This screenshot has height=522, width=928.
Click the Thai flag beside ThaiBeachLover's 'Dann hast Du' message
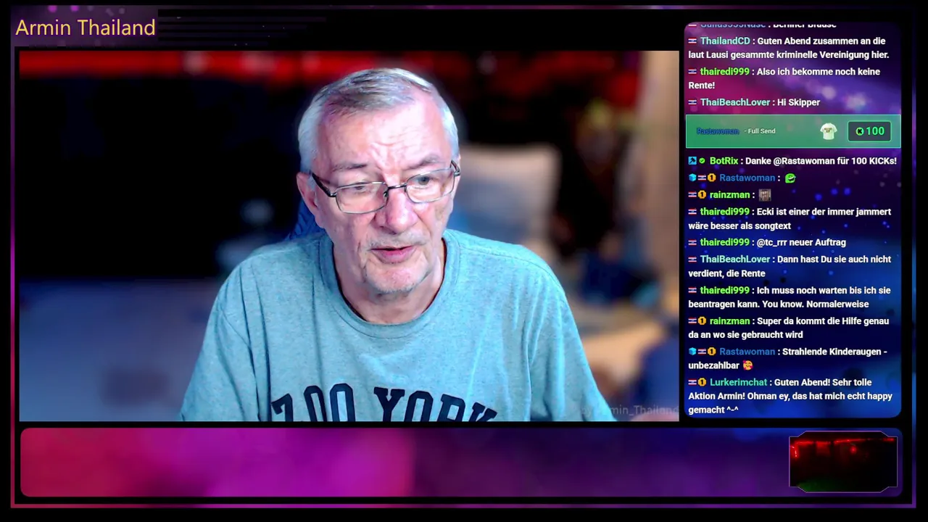692,260
